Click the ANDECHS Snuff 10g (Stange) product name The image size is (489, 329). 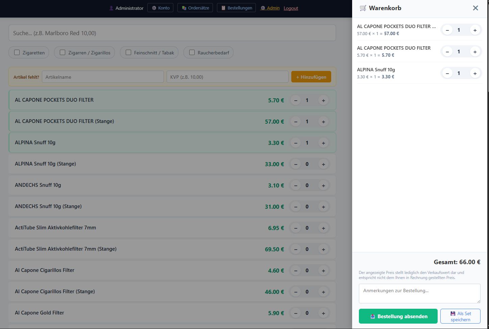(48, 206)
